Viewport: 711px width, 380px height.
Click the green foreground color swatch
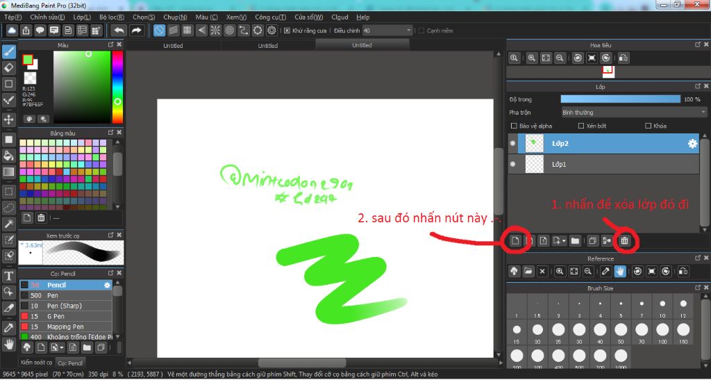pos(27,60)
